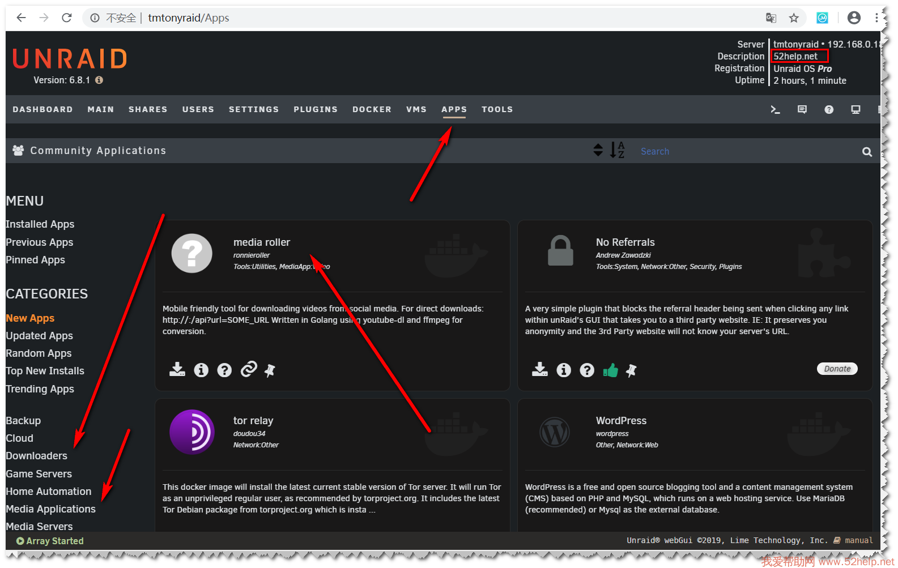Select Backup category
This screenshot has width=898, height=568.
coord(23,421)
